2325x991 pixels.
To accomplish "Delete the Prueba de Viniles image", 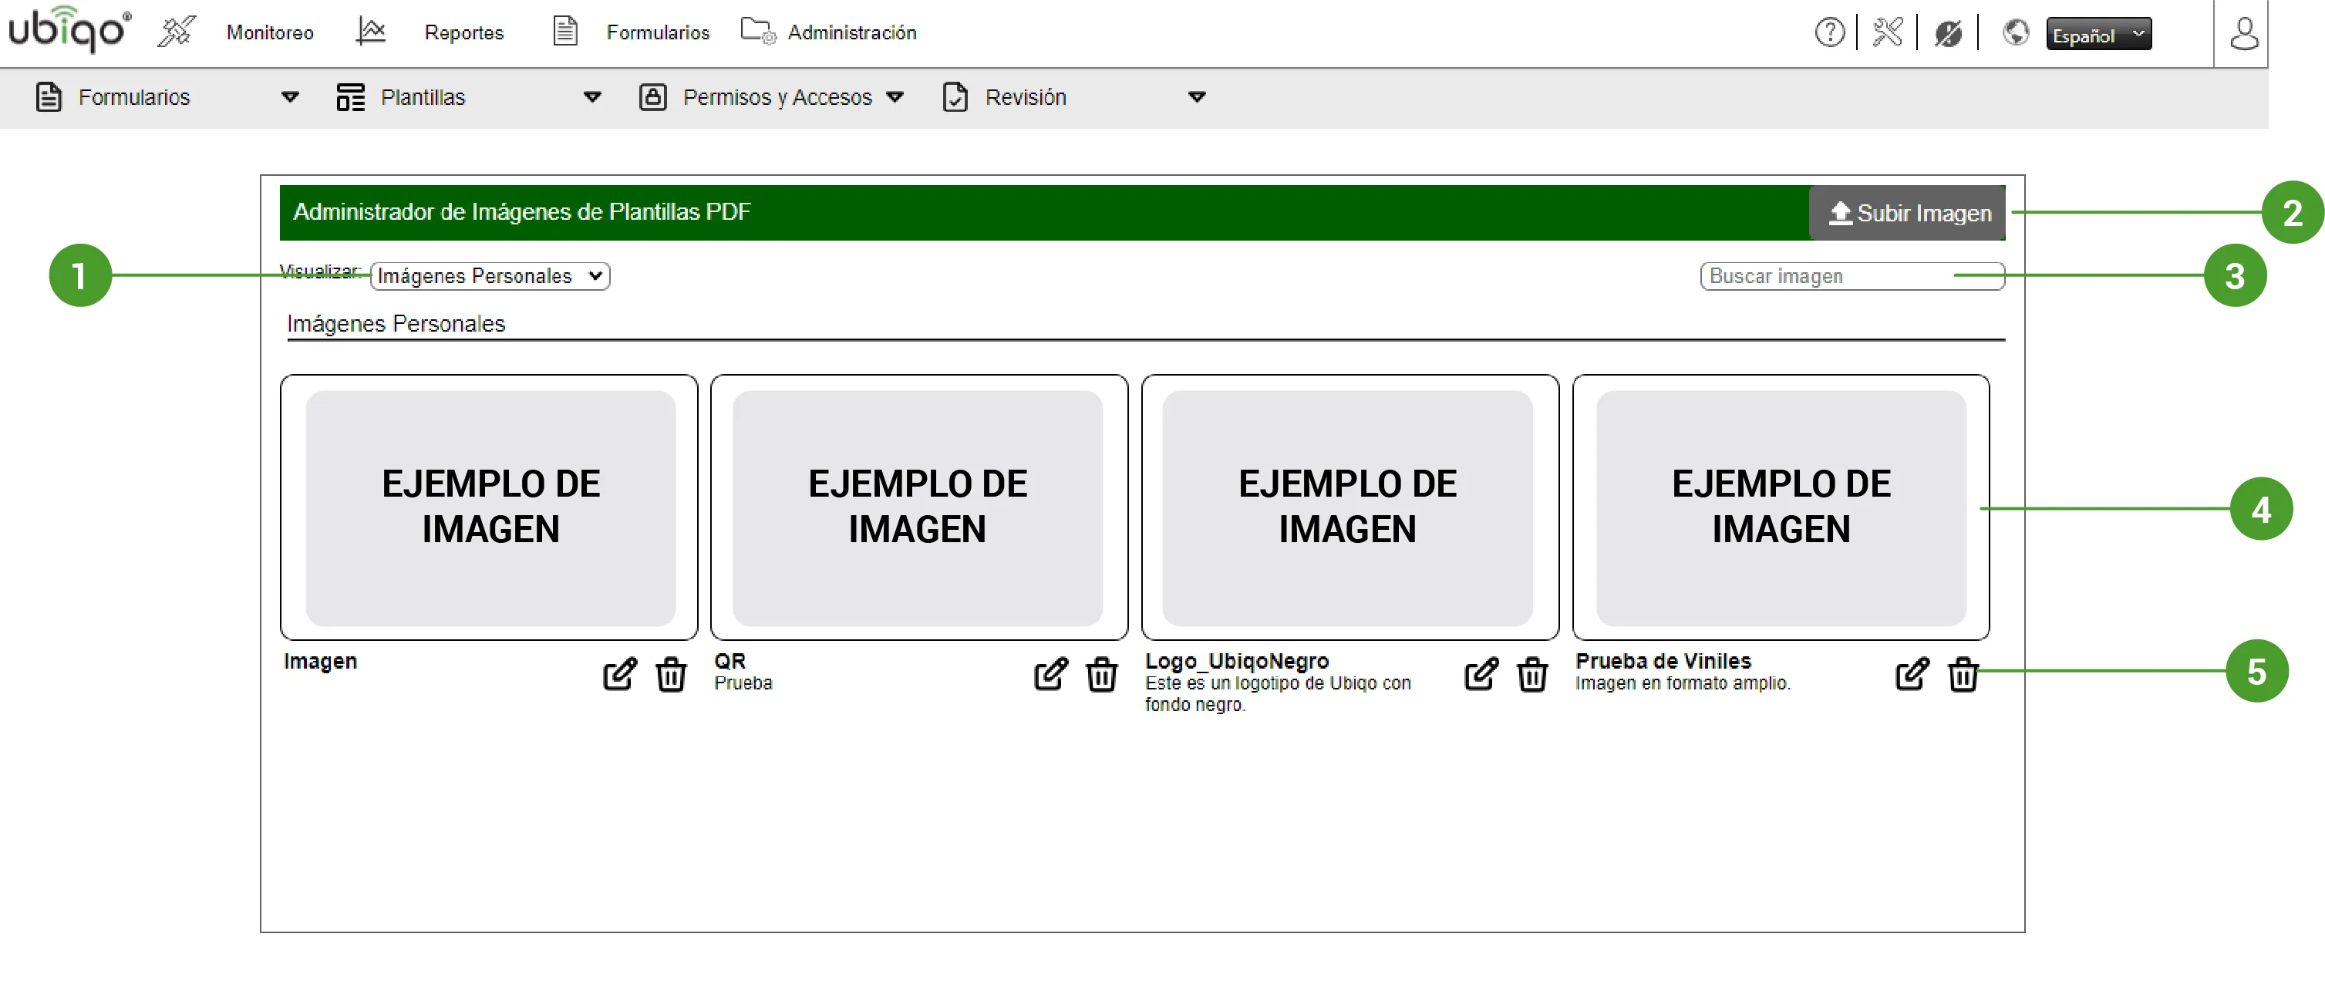I will [x=1963, y=674].
